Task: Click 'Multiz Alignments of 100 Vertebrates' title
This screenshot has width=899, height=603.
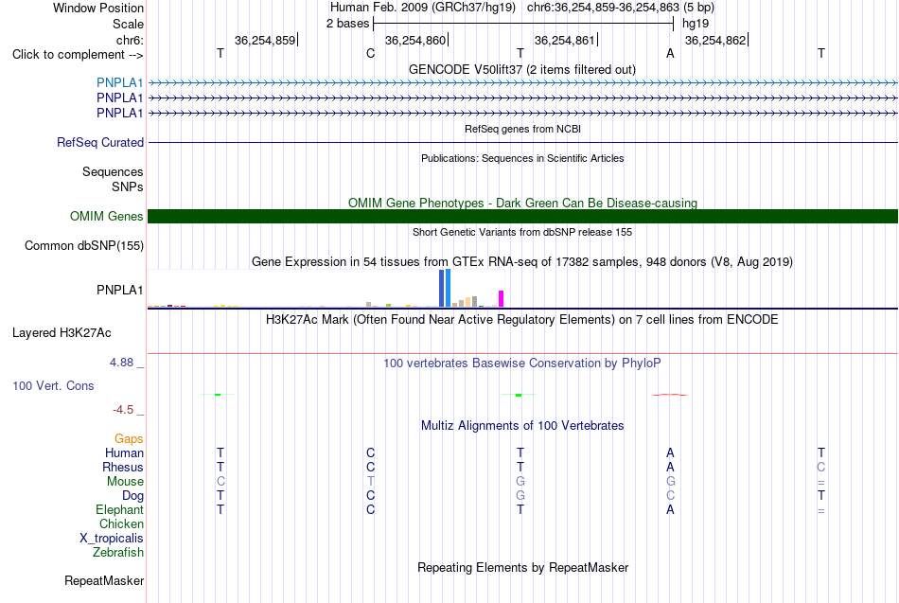Action: click(522, 426)
